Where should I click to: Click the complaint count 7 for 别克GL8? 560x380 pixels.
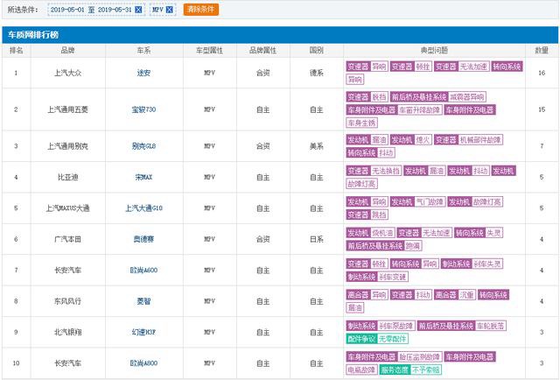(542, 146)
